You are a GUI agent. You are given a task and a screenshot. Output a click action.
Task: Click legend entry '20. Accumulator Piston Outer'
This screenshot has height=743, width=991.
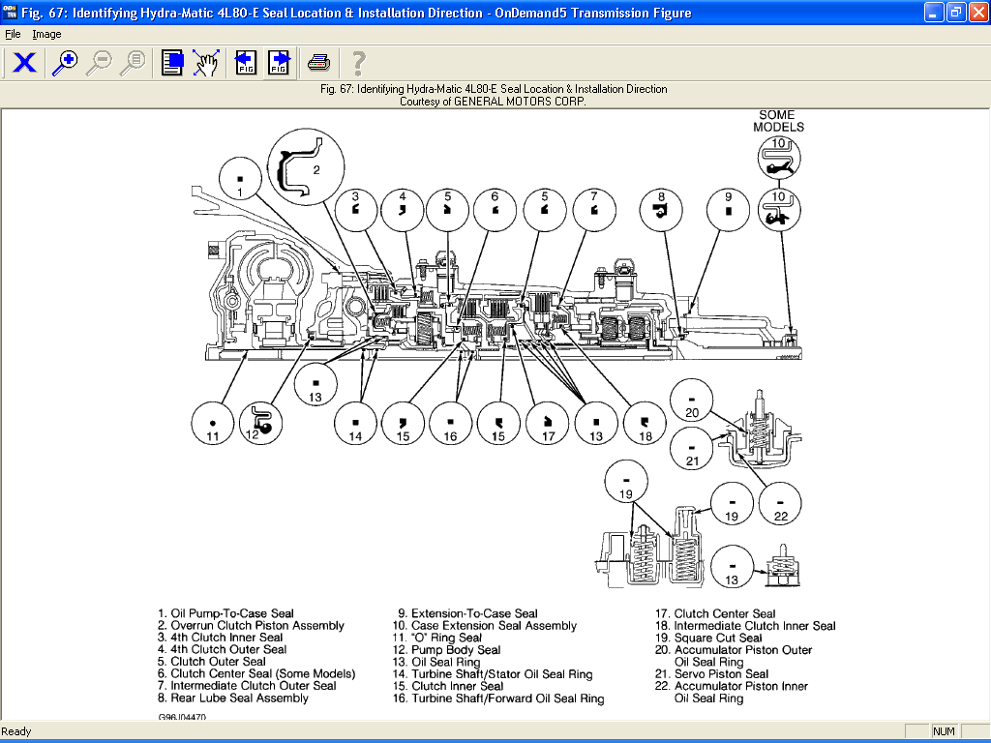[x=734, y=650]
